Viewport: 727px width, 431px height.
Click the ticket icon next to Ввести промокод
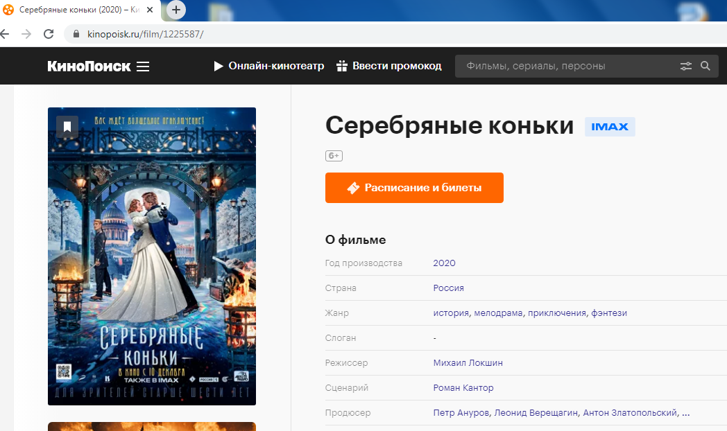(x=341, y=66)
